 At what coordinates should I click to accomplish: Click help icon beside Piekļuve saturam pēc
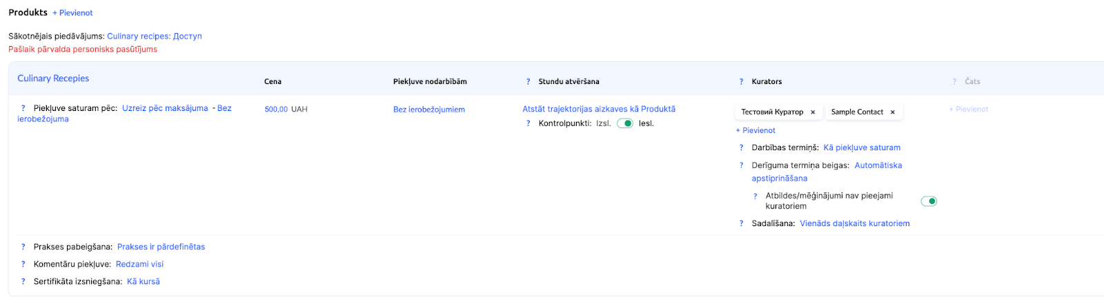[x=23, y=108]
